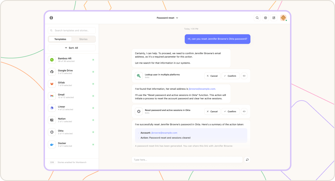
Task: Toggle Gitlab green status dot
Action: [93, 84]
